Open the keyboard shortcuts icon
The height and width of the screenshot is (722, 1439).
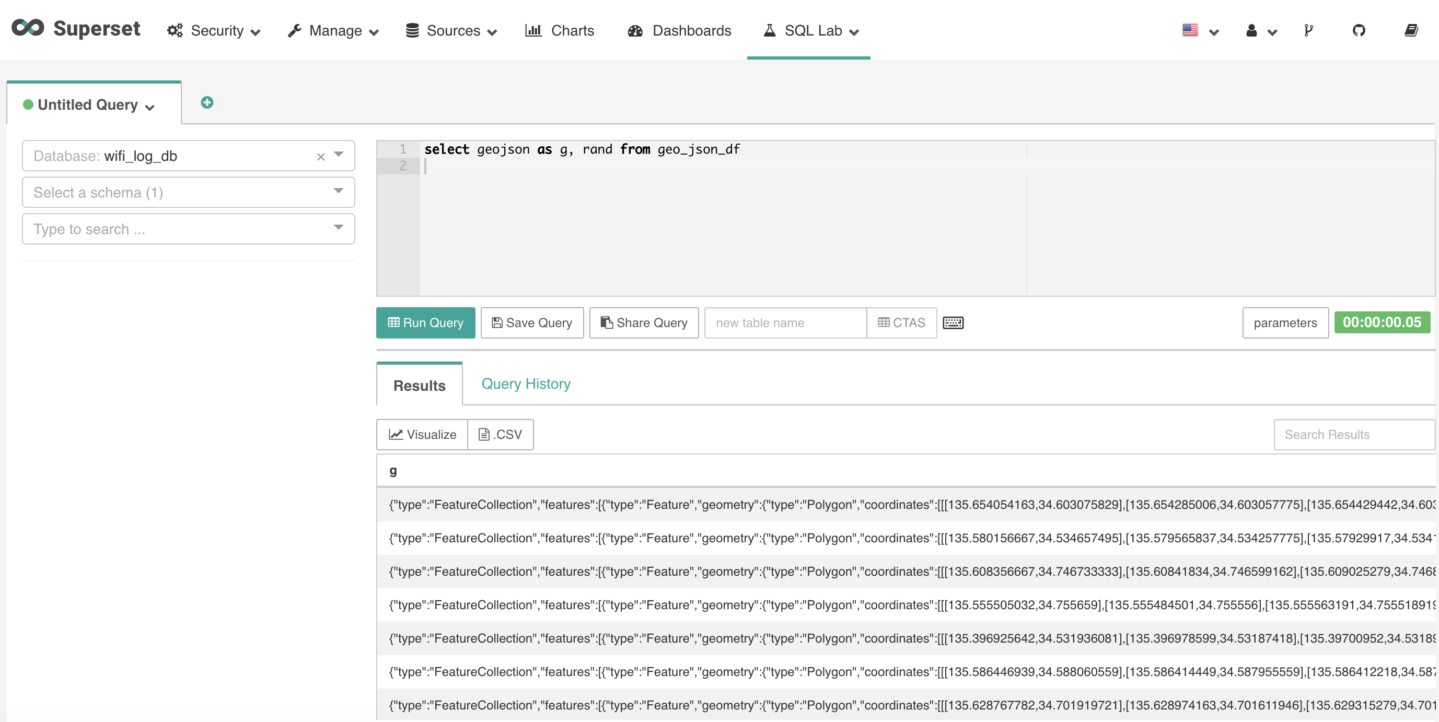click(x=953, y=323)
